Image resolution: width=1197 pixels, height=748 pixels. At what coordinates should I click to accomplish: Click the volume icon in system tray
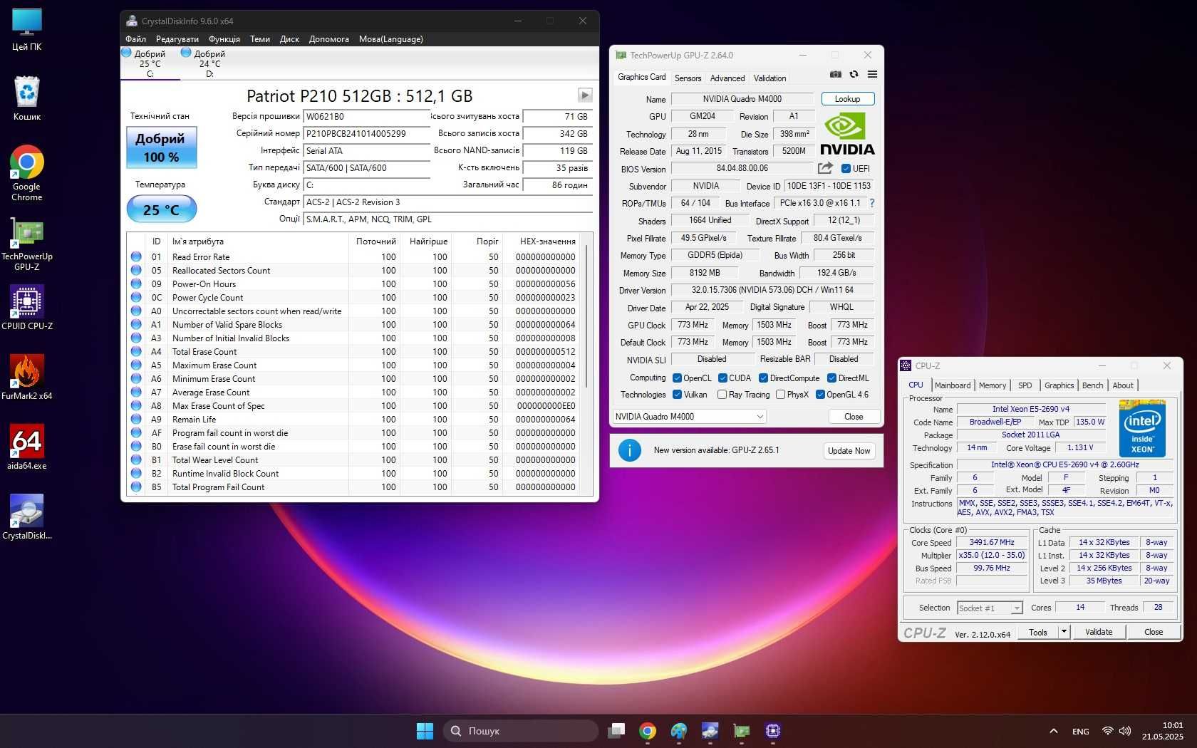click(x=1125, y=731)
